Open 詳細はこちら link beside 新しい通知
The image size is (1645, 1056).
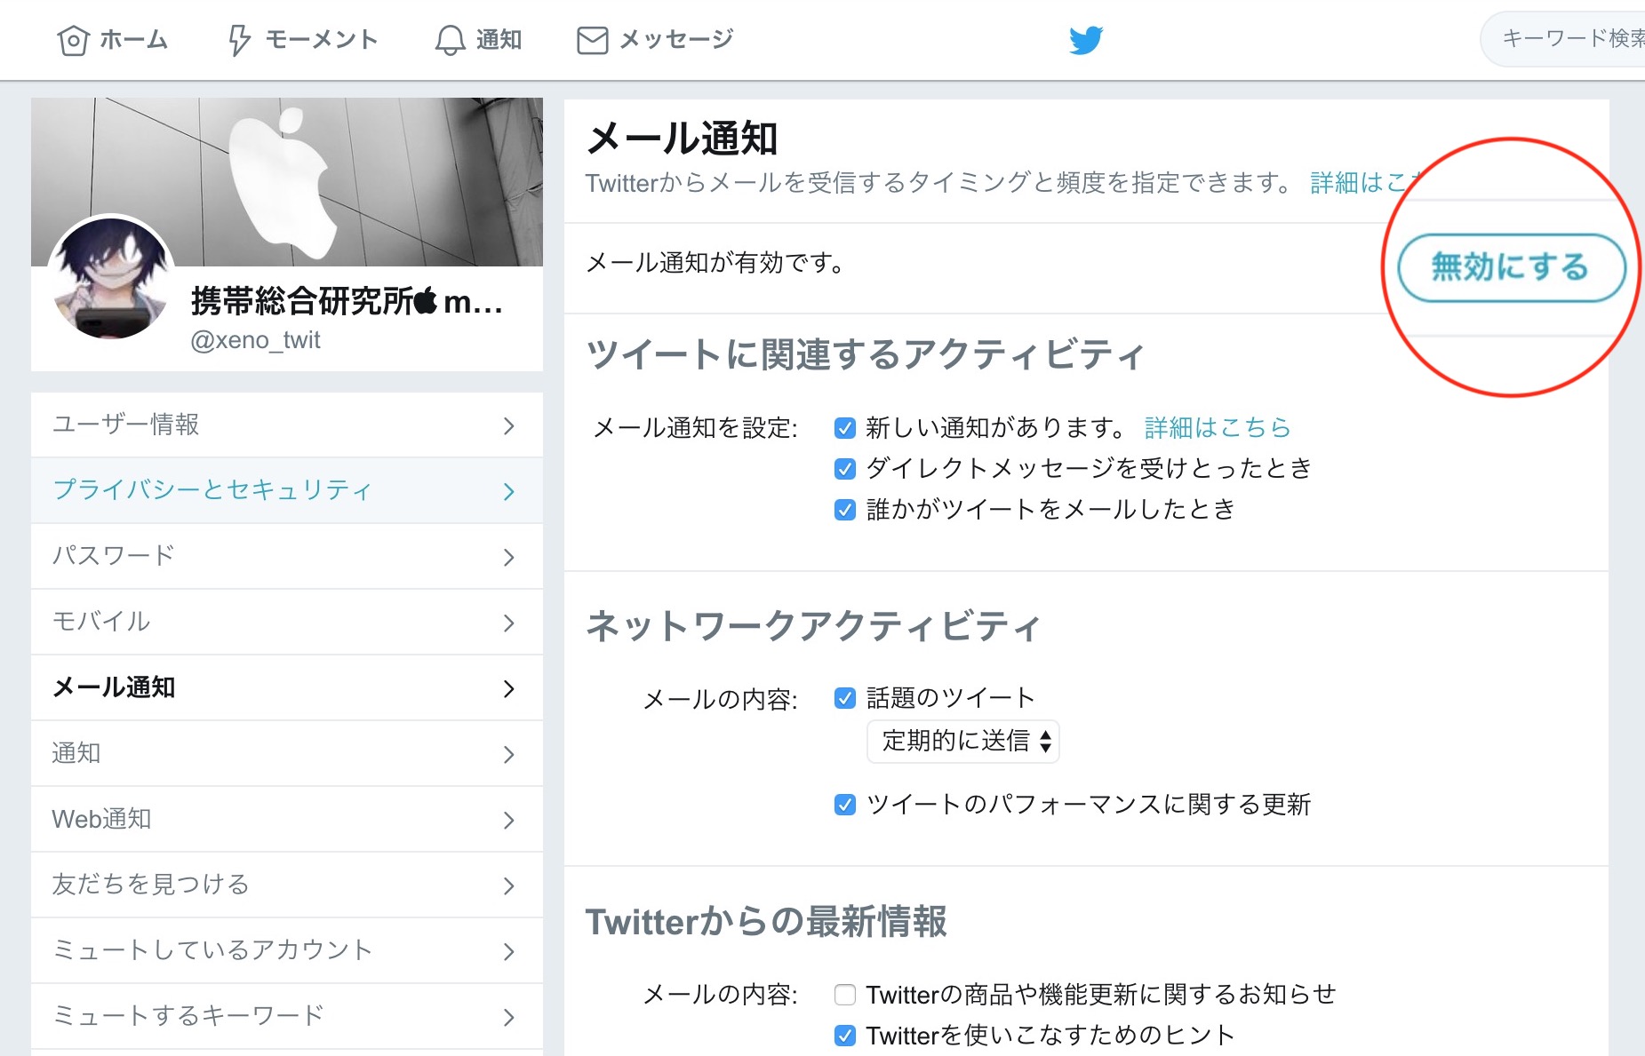tap(1217, 427)
